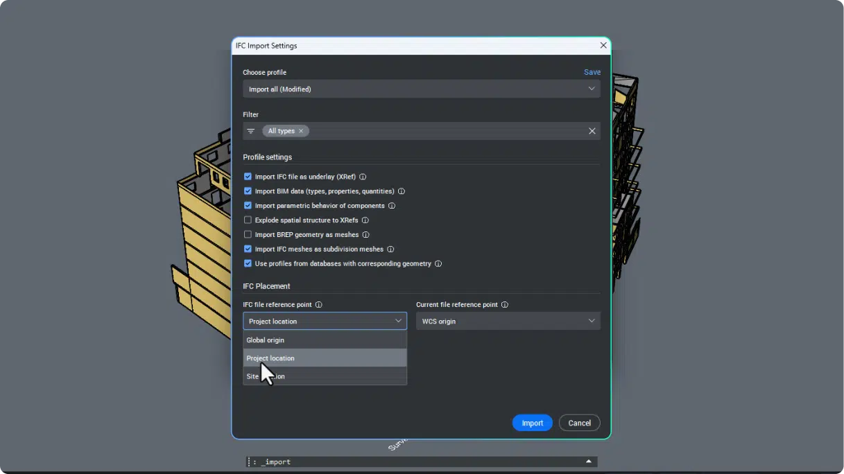Cancel the IFC import dialog
This screenshot has height=474, width=844.
[x=579, y=423]
